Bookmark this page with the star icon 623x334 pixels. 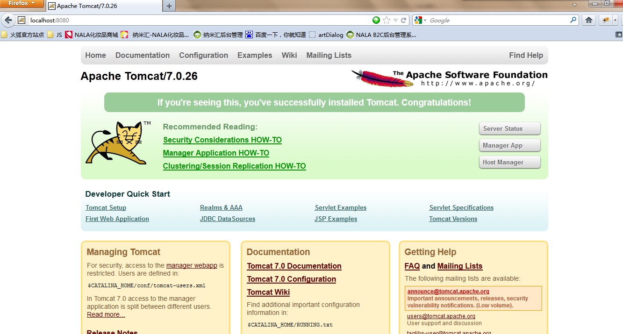click(387, 20)
